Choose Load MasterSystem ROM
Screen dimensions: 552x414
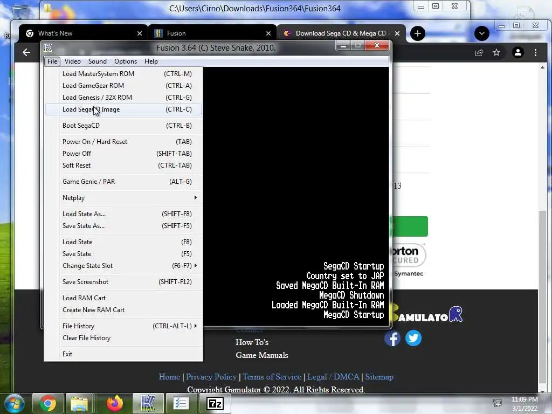pos(123,73)
